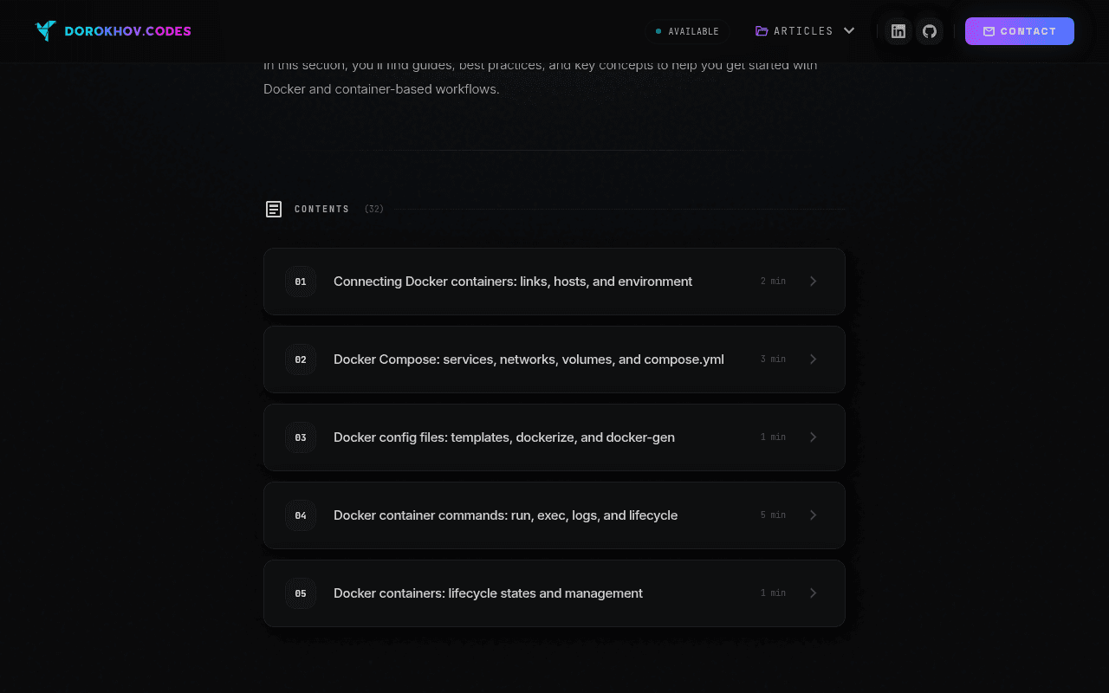
Task: Click chevron arrow on Docker config files row
Action: click(813, 437)
